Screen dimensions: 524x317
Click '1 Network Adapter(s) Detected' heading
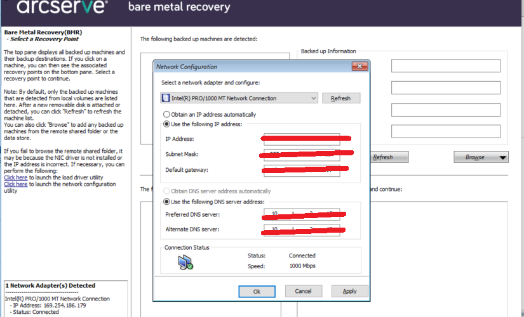point(50,286)
